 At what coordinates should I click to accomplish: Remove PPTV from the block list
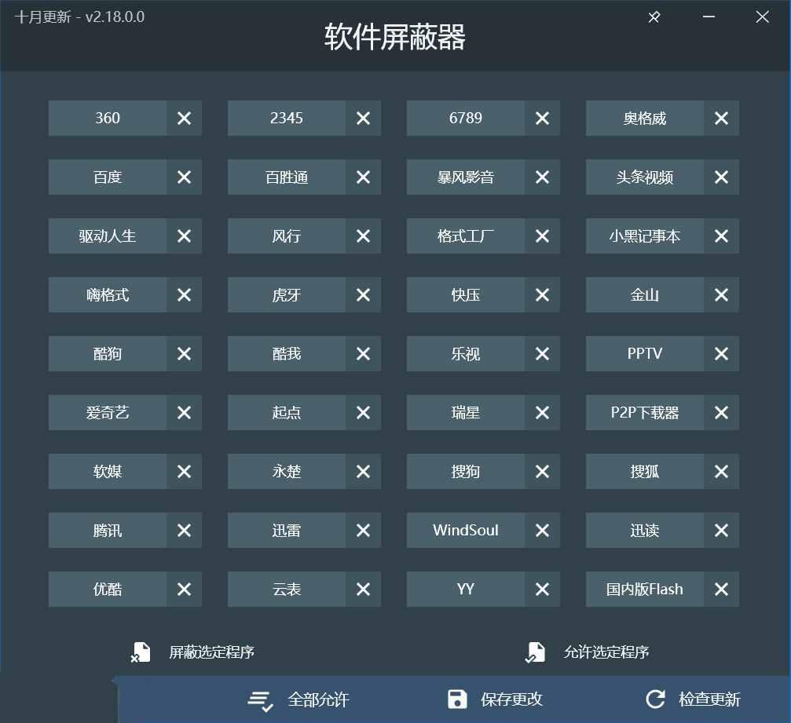tap(721, 353)
